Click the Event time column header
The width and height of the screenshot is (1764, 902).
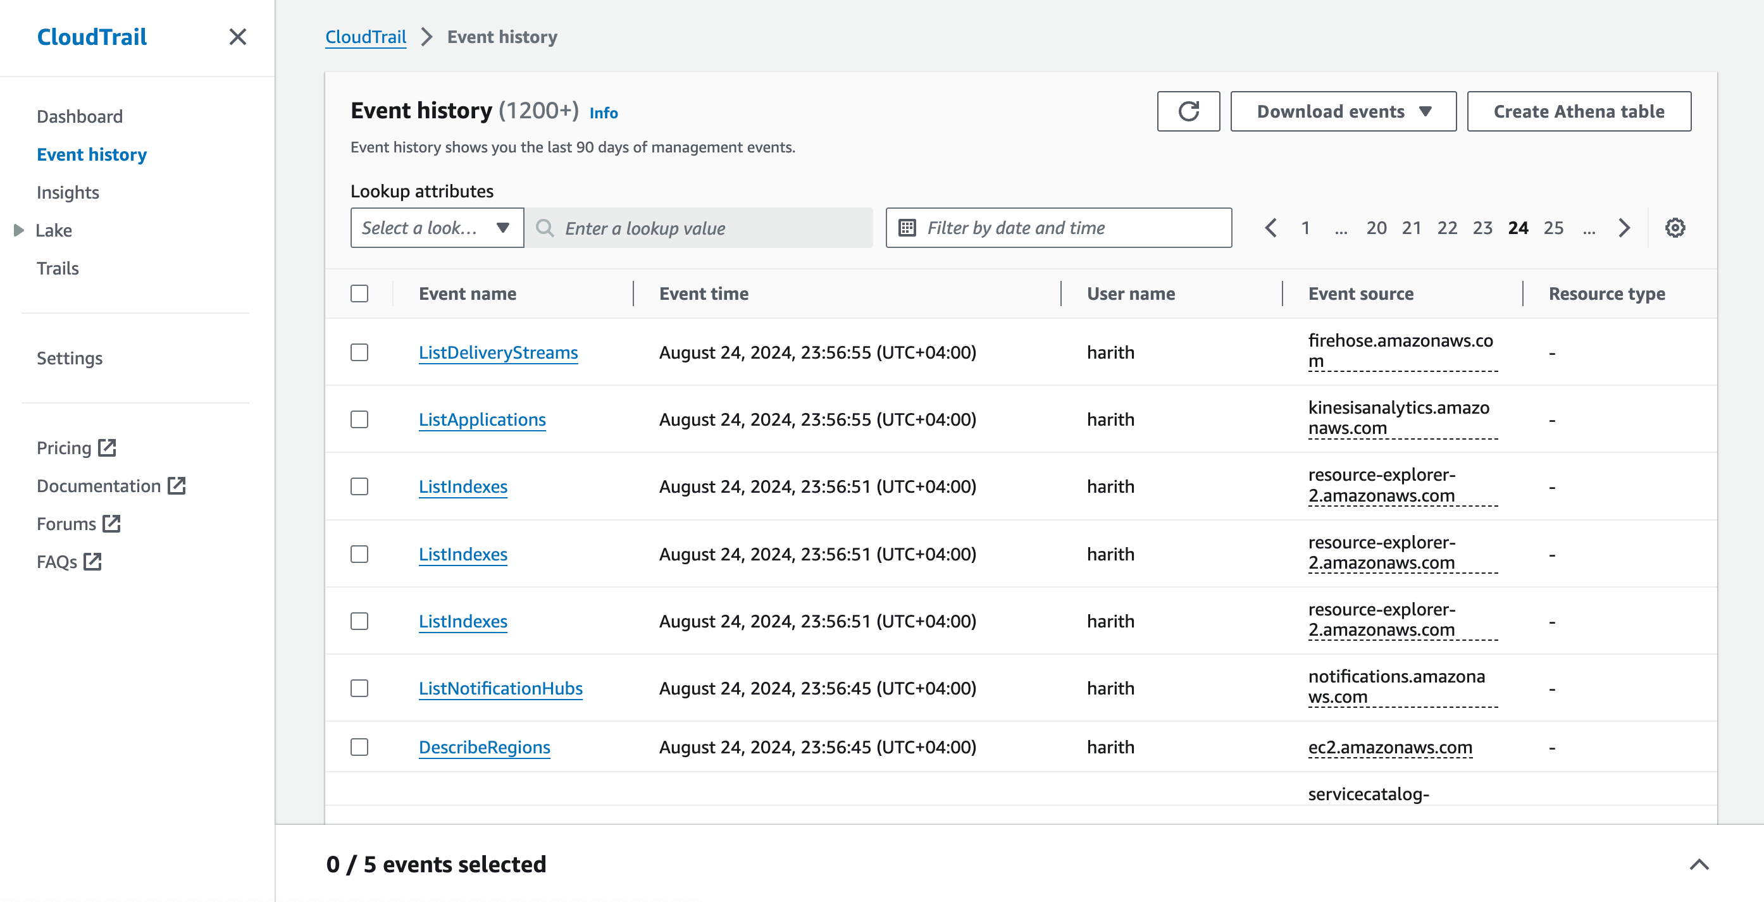pyautogui.click(x=704, y=293)
